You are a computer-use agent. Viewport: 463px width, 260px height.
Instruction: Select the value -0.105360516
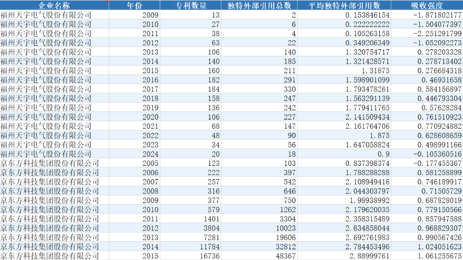[427, 154]
